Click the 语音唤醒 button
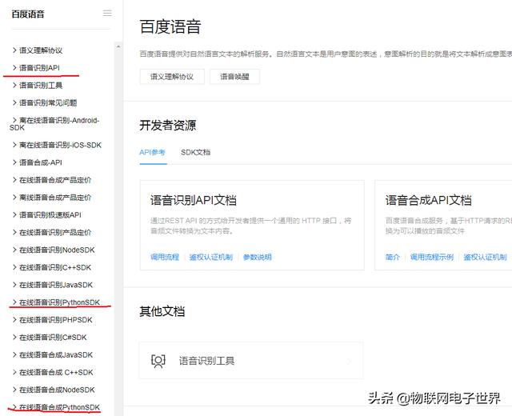 point(234,77)
